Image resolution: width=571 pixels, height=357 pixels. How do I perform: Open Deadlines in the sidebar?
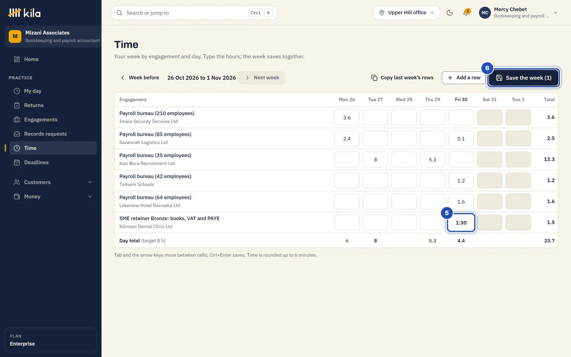(53, 162)
